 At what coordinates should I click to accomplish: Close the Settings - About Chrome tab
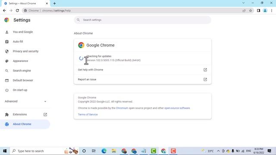[x=47, y=3]
